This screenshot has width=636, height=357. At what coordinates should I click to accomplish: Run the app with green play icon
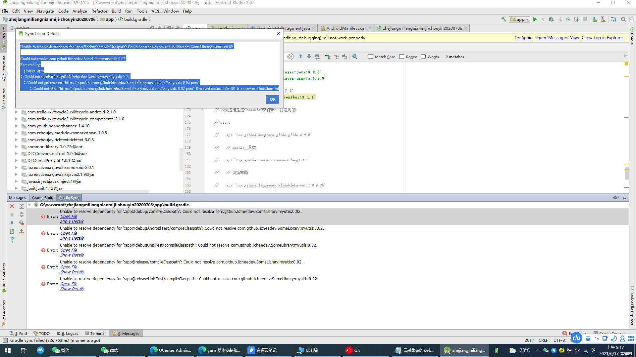pos(535,20)
